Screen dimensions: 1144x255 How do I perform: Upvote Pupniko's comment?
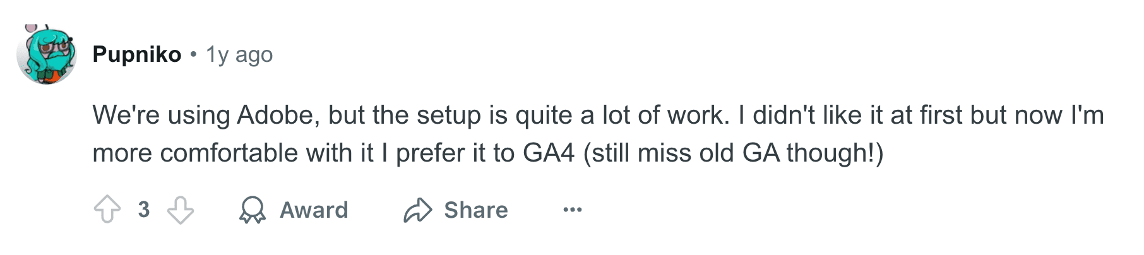pos(107,210)
